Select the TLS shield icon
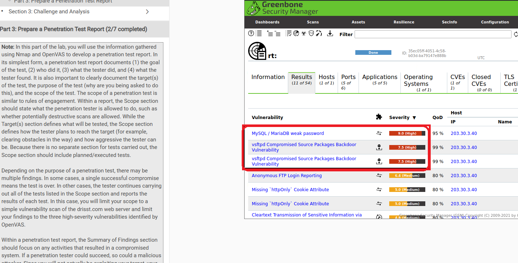The width and height of the screenshot is (518, 263). click(311, 33)
